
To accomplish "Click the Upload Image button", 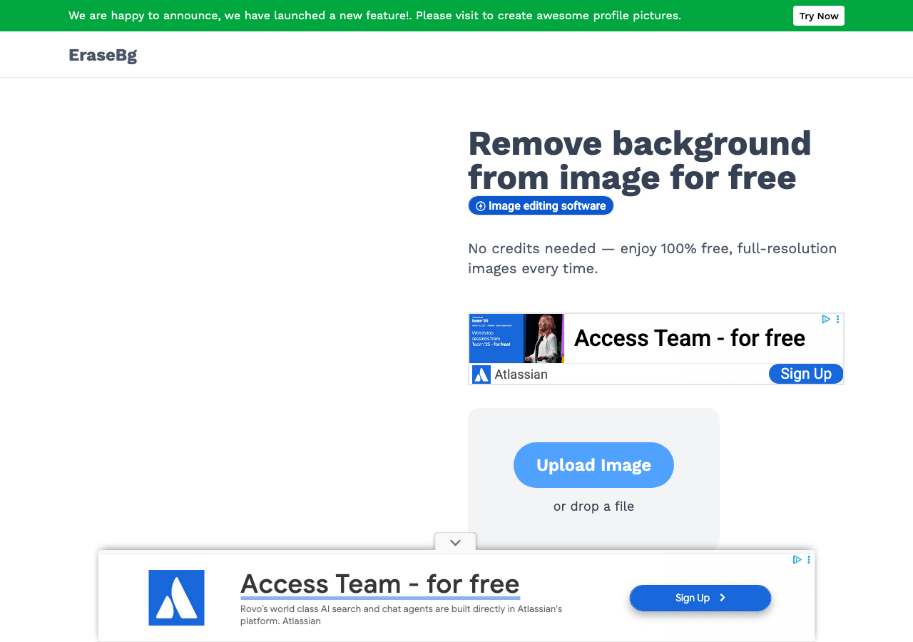I will [x=593, y=465].
